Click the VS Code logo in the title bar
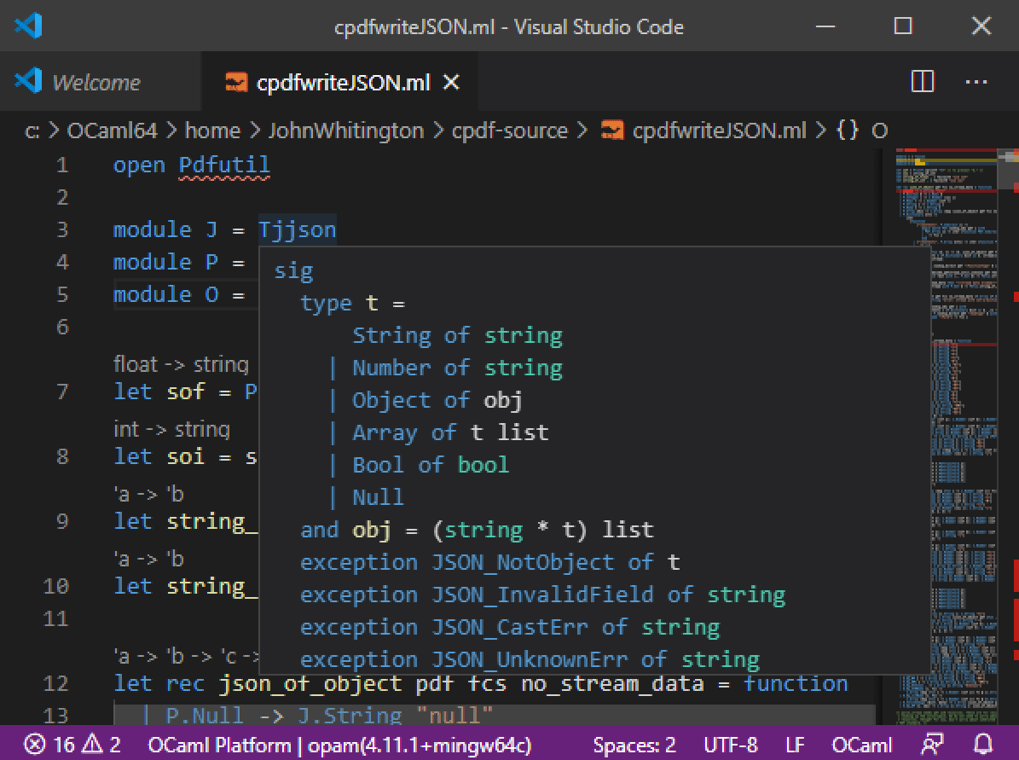 pyautogui.click(x=28, y=26)
